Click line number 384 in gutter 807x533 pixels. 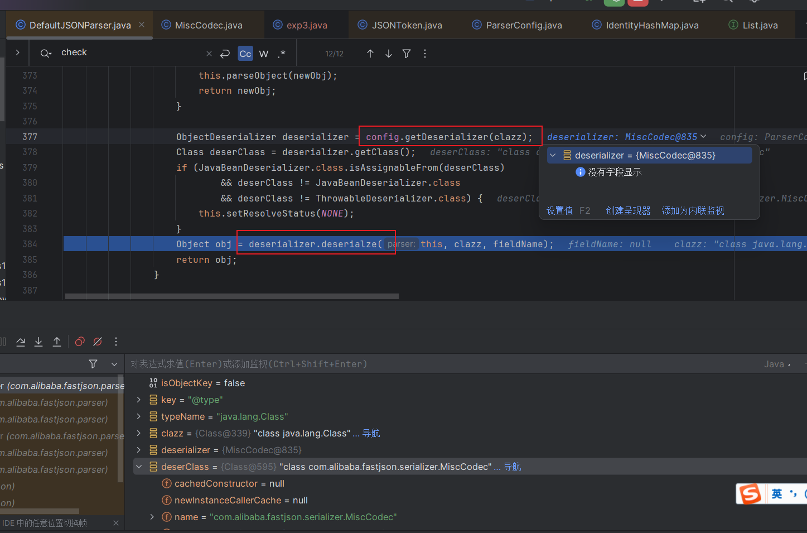[30, 244]
